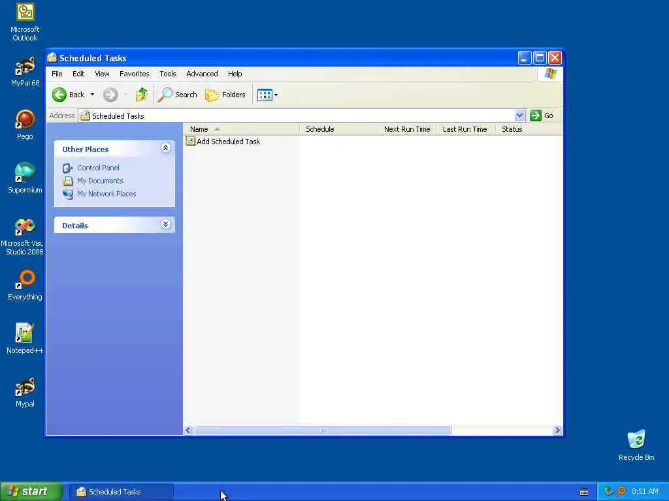Open the Back history dropdown arrow
The width and height of the screenshot is (669, 501).
[92, 95]
